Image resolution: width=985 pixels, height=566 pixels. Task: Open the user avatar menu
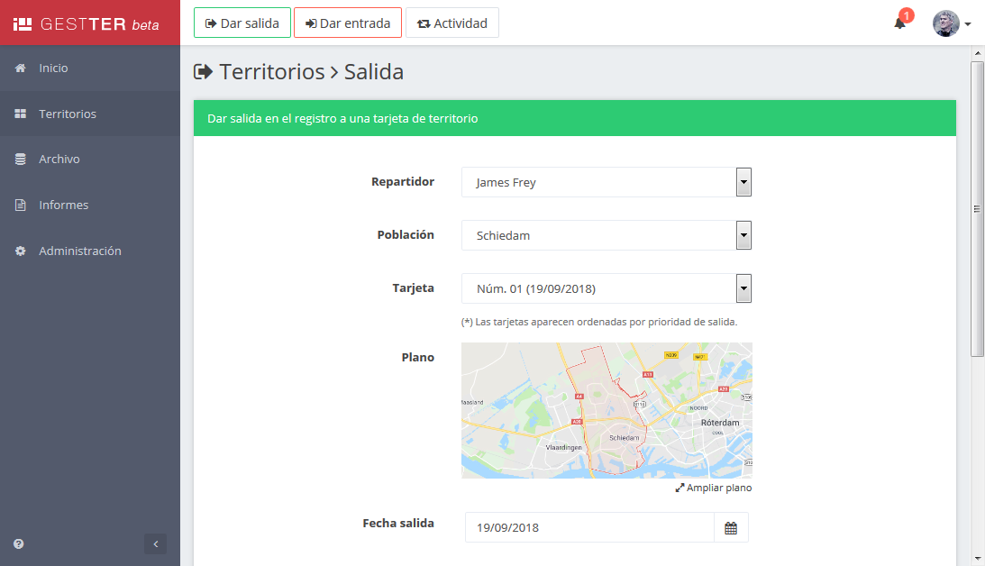(951, 23)
